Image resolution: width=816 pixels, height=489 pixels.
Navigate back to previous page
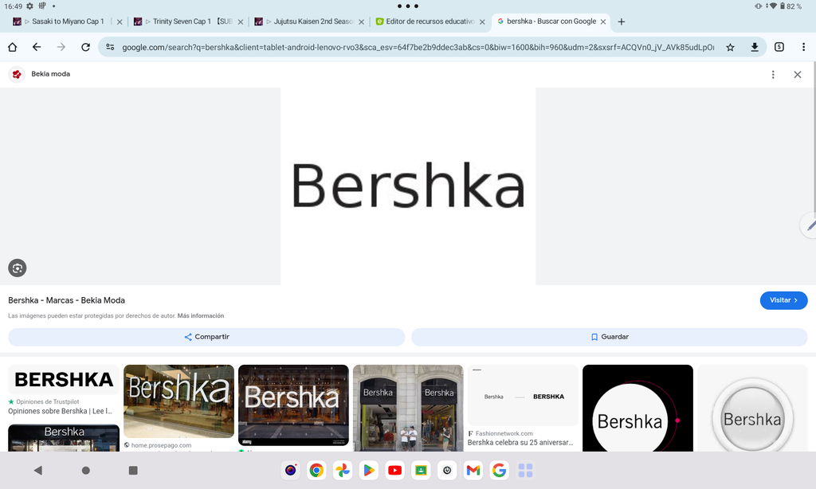tap(37, 47)
